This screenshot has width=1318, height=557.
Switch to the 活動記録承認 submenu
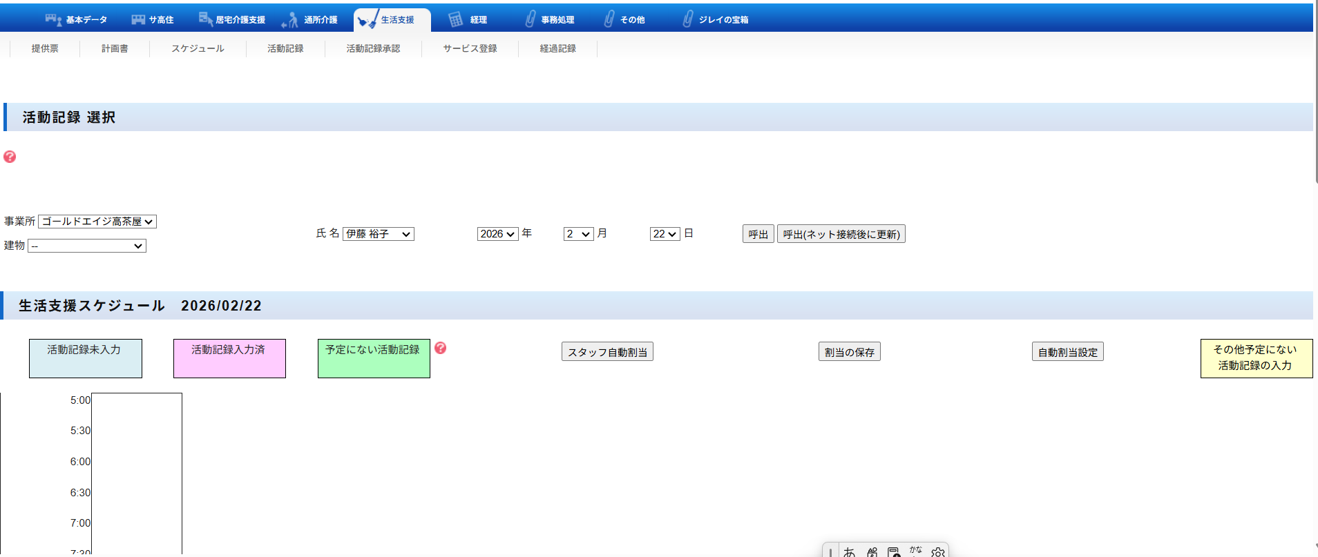(373, 48)
